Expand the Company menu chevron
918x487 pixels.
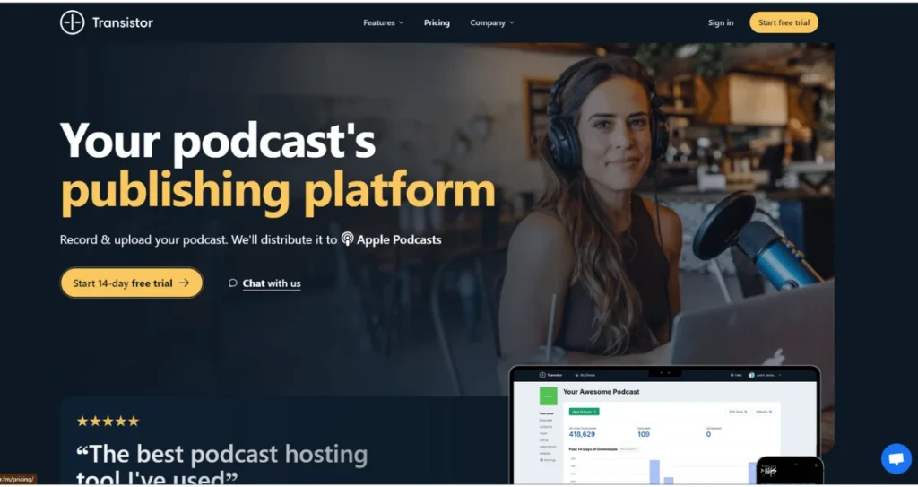click(x=512, y=22)
